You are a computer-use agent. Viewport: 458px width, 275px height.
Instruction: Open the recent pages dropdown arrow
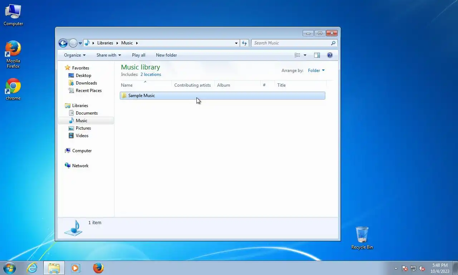[x=80, y=43]
